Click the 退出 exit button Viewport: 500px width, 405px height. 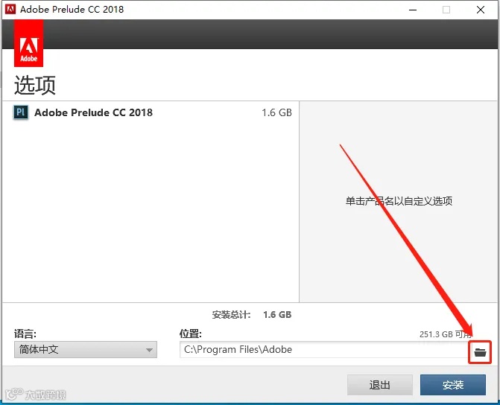tap(380, 385)
